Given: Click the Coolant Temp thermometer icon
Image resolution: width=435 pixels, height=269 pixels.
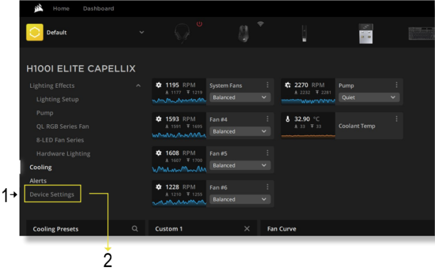Looking at the screenshot, I should (287, 119).
